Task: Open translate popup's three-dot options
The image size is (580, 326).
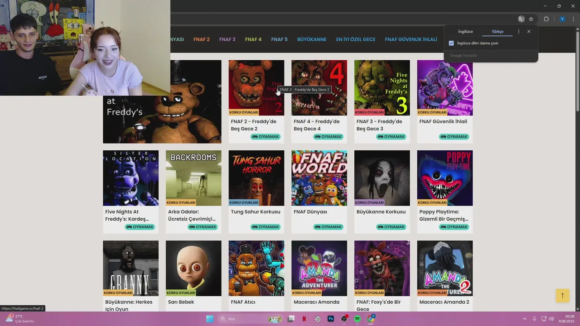Action: click(x=519, y=32)
